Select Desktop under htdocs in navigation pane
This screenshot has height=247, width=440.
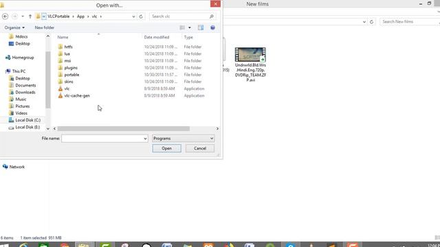23,44
